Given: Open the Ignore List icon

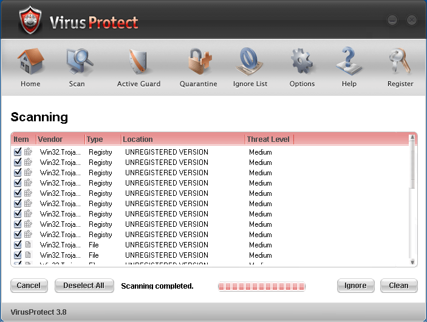Looking at the screenshot, I should click(x=250, y=62).
